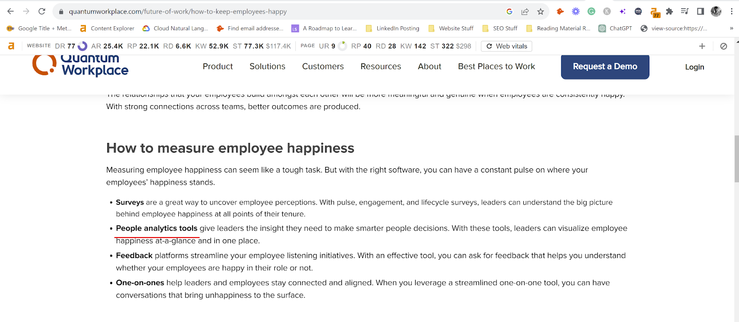Click the RP 22.1K website metric

(x=143, y=46)
